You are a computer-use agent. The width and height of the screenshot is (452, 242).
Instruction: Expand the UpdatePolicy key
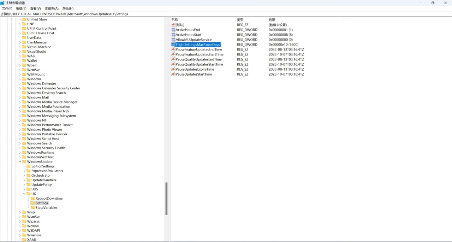24,185
